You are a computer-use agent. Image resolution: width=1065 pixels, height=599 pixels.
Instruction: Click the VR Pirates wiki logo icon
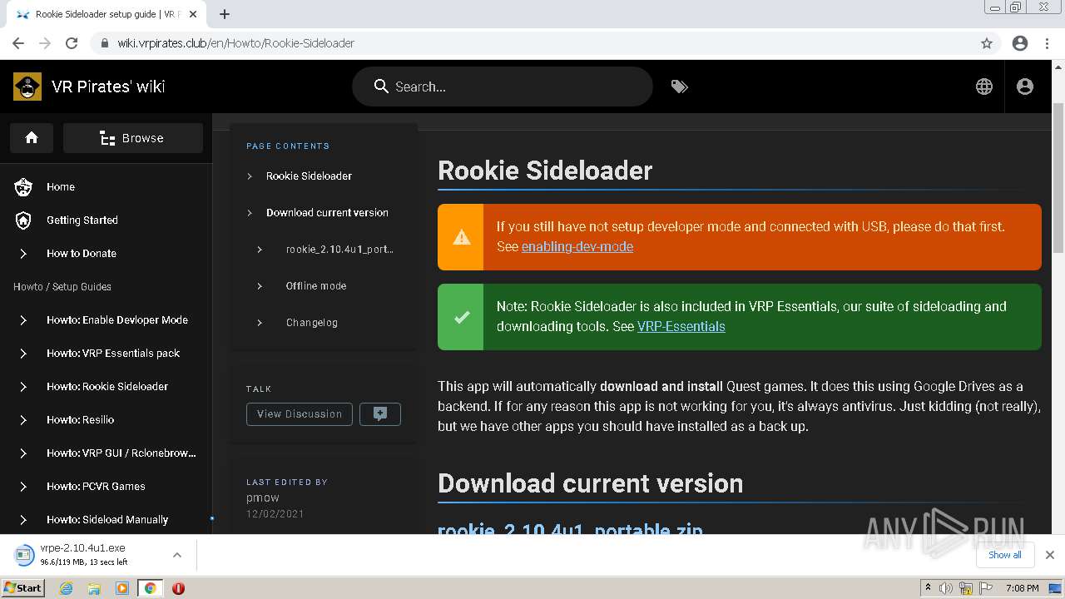pos(27,87)
